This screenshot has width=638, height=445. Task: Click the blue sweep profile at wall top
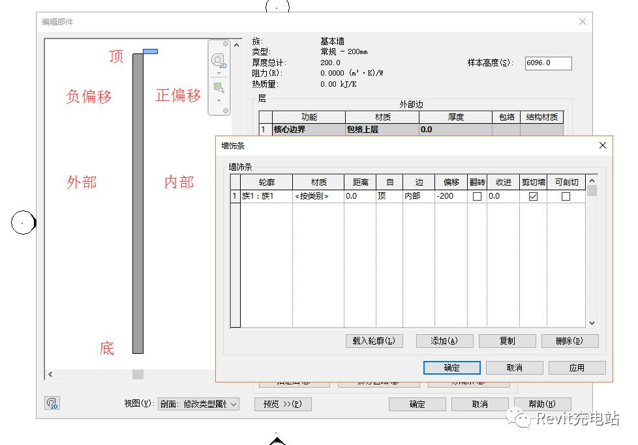point(150,51)
